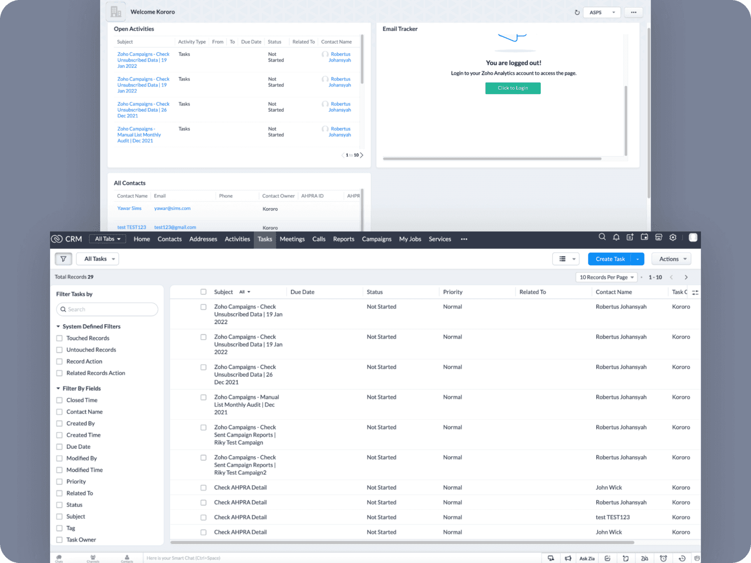Click the megaphone announcements icon
This screenshot has height=563, width=751.
coord(568,558)
